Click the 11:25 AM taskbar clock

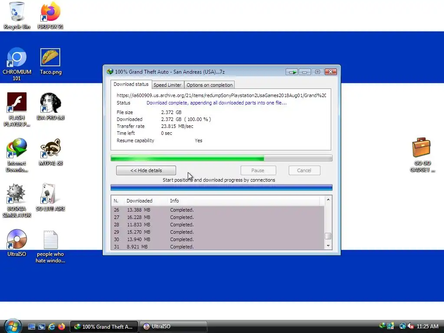pos(428,326)
